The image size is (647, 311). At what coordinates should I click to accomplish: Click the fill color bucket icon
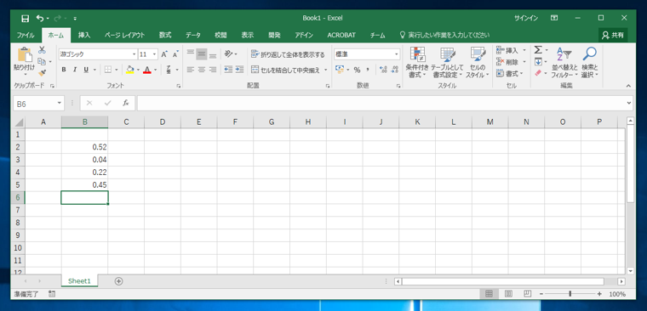[130, 70]
